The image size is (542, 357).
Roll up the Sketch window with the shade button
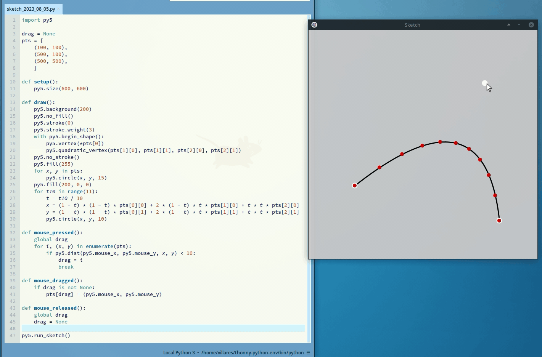coord(508,25)
